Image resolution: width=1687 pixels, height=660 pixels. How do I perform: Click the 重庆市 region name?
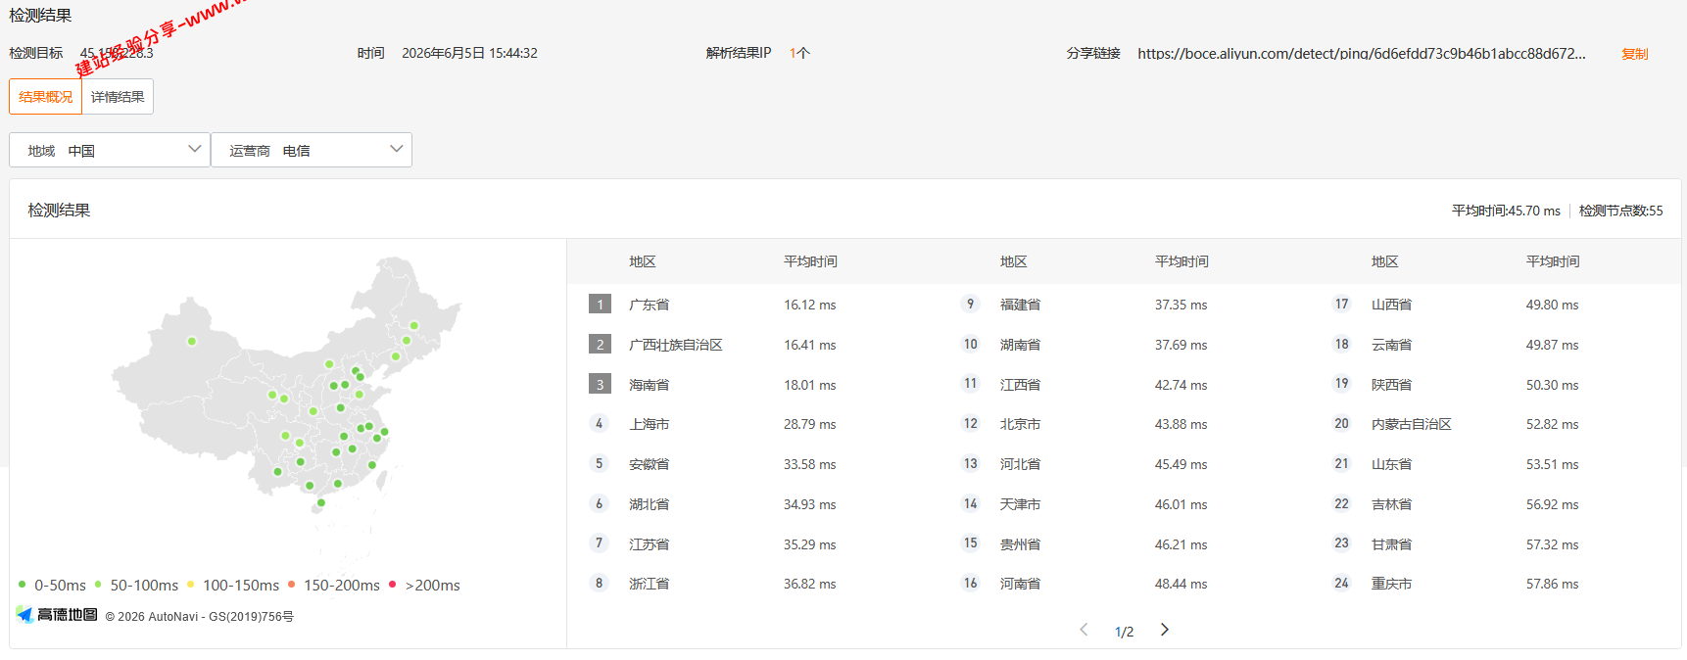coord(1391,584)
